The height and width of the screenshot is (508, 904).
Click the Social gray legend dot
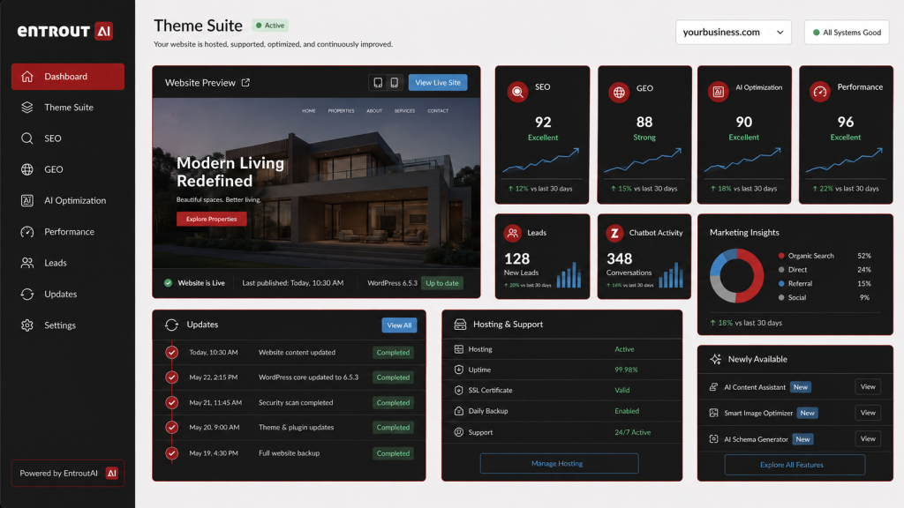(781, 298)
